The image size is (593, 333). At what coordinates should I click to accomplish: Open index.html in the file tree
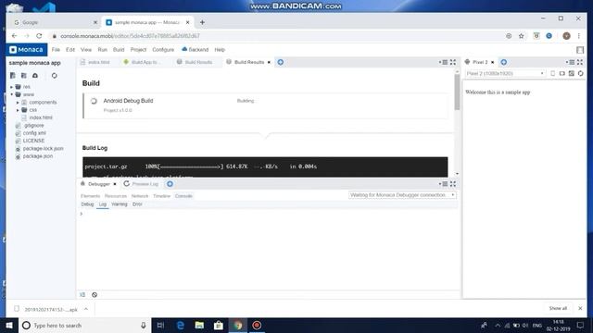click(41, 117)
